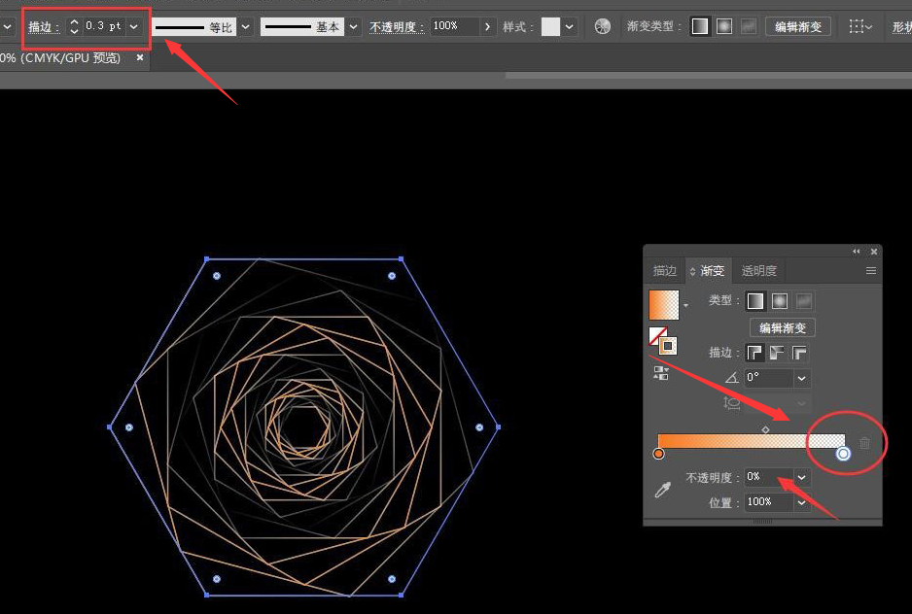Click 编辑渐变 button in top control bar
This screenshot has width=912, height=614.
pos(798,27)
